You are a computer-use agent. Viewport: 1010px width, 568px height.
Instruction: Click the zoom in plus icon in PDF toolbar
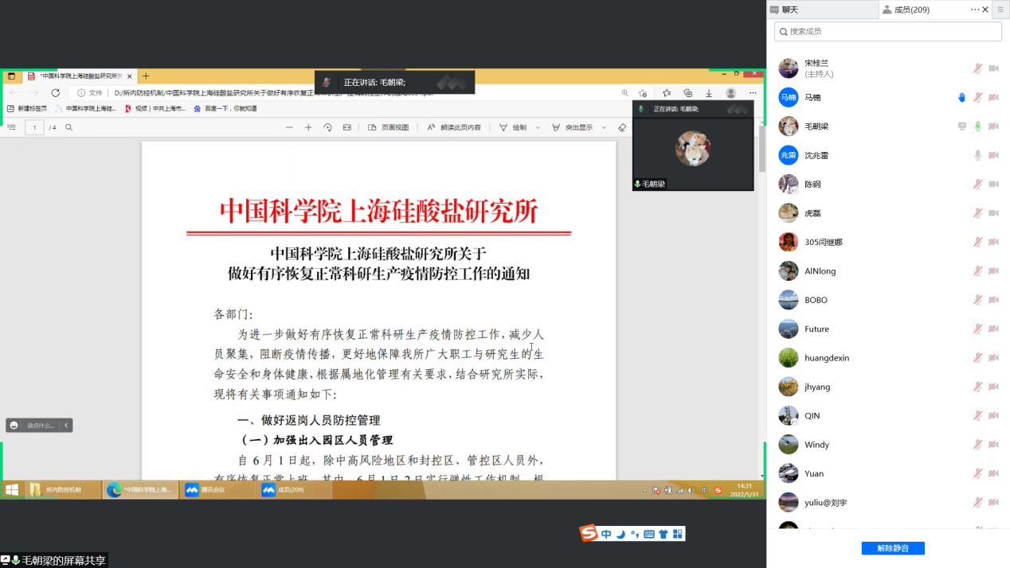click(308, 127)
